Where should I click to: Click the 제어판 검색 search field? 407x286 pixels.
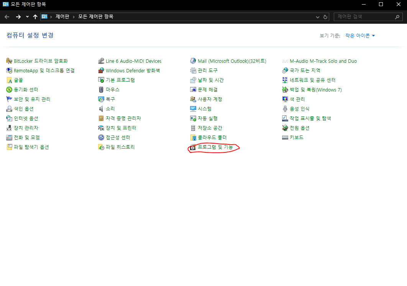tap(364, 17)
